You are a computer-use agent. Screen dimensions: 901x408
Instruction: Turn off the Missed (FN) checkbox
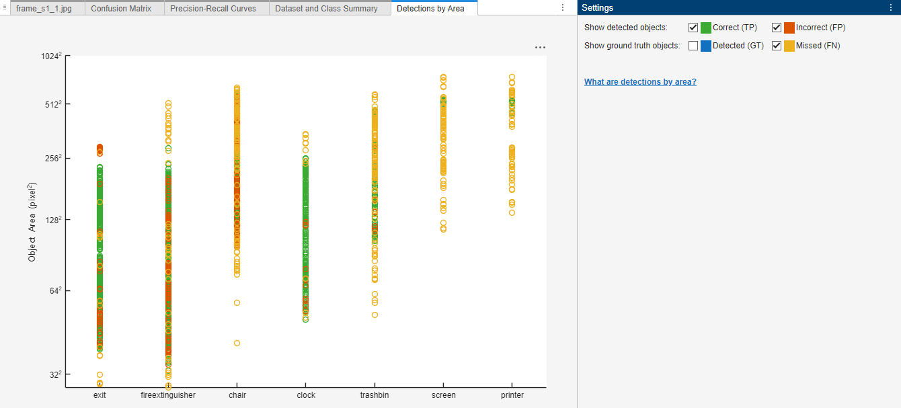pos(777,45)
